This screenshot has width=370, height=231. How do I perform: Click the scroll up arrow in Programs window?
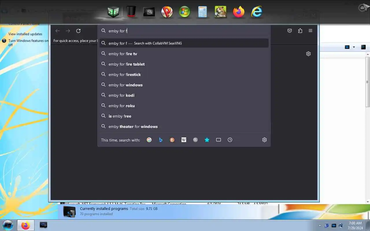(368, 54)
